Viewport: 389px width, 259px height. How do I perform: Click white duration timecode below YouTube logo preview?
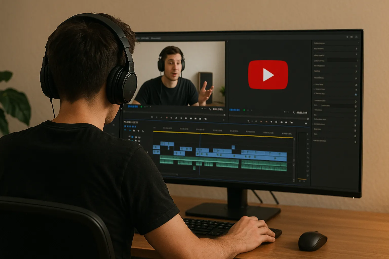point(302,113)
